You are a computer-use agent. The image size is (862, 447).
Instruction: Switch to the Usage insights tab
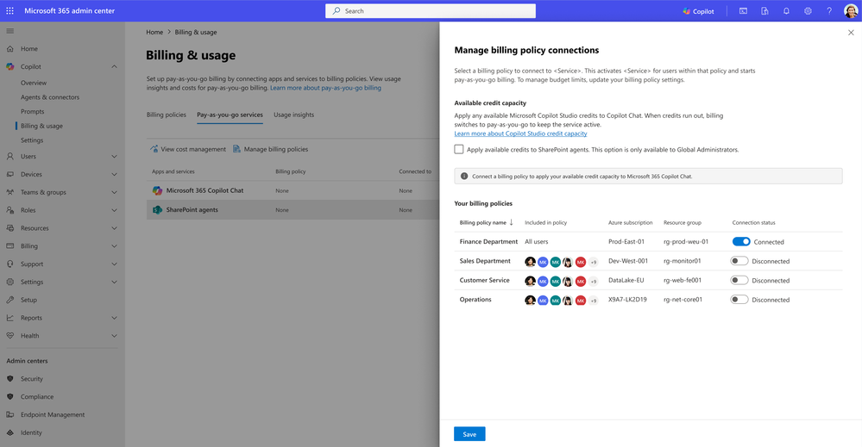coord(293,115)
